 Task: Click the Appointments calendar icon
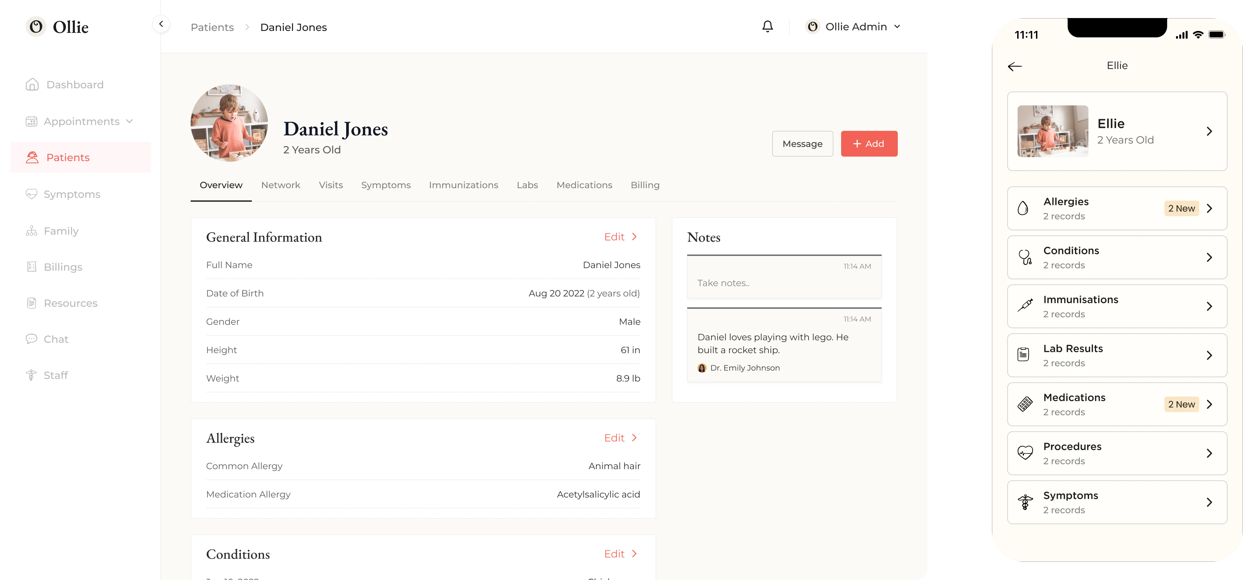tap(31, 121)
